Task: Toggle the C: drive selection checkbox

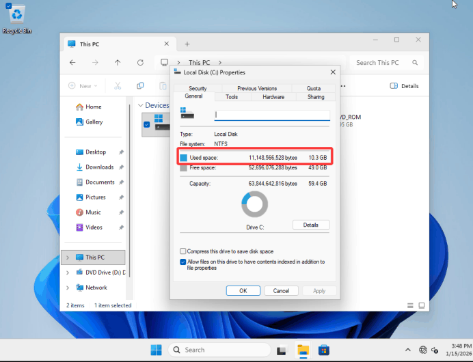Action: [x=146, y=124]
